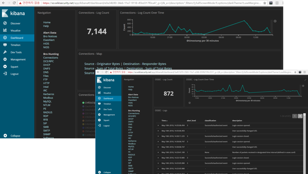
Task: Click the green CHfEbD3j legend color dot
Action: pos(83,103)
